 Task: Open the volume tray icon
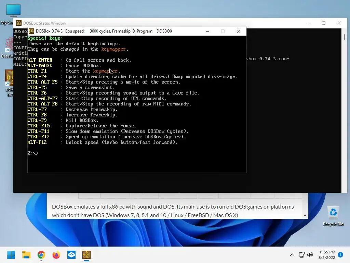pyautogui.click(x=310, y=255)
